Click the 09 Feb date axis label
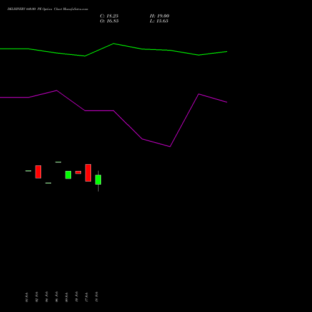312x312 pixels. click(x=67, y=297)
